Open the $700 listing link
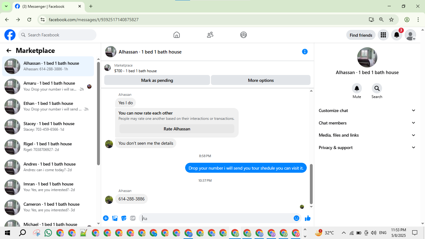The width and height of the screenshot is (425, 239). [135, 71]
